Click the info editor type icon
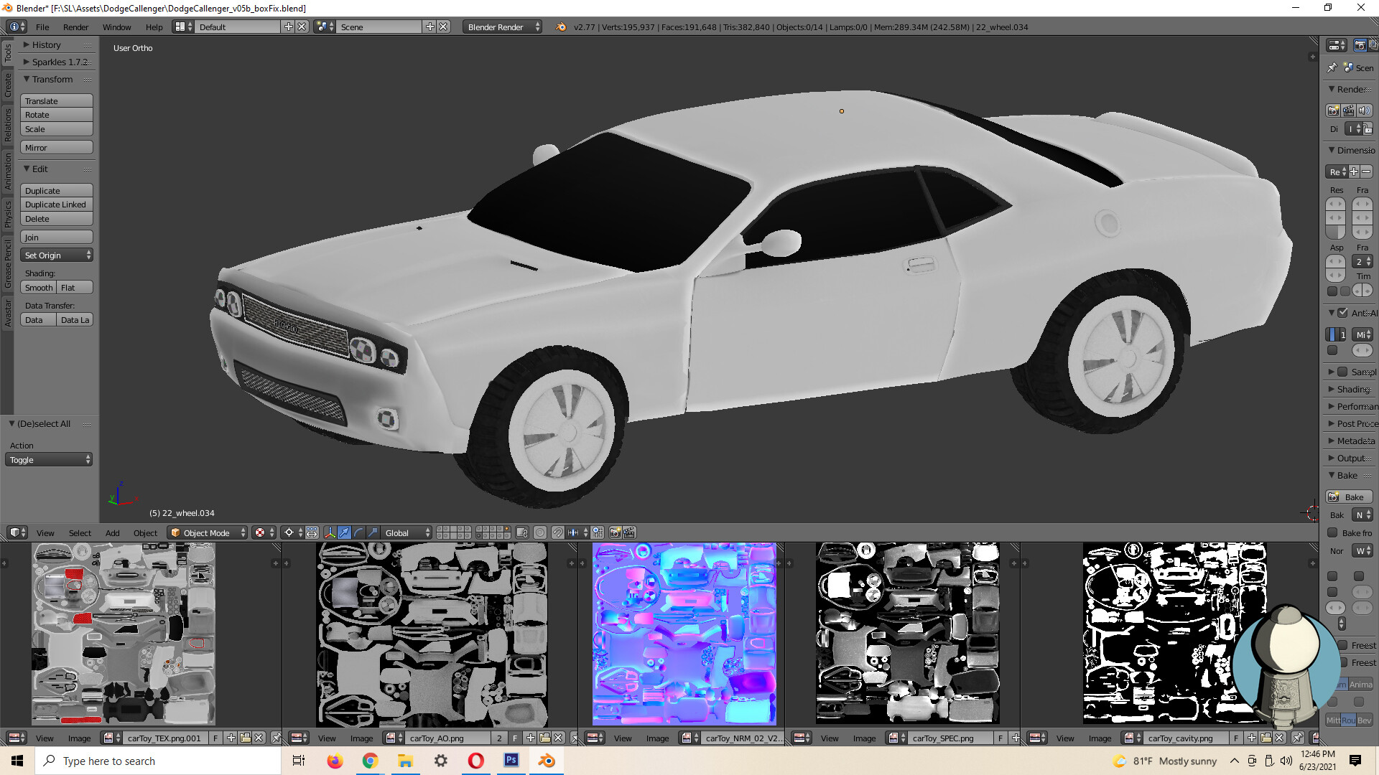Screen dimensions: 1379x775 [x=17, y=27]
